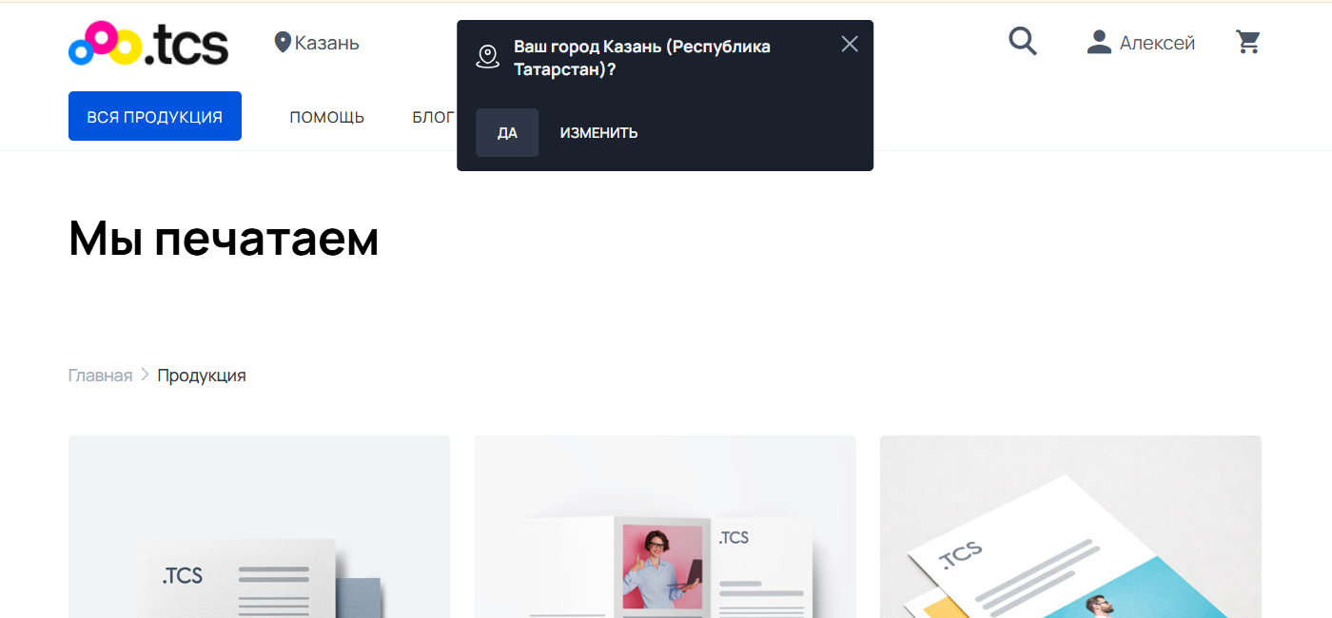Open the folded booklet product thumbnail
The image size is (1332, 618).
pyautogui.click(x=665, y=527)
